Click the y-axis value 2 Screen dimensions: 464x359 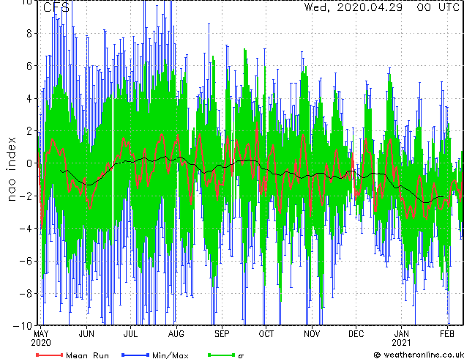pyautogui.click(x=29, y=131)
